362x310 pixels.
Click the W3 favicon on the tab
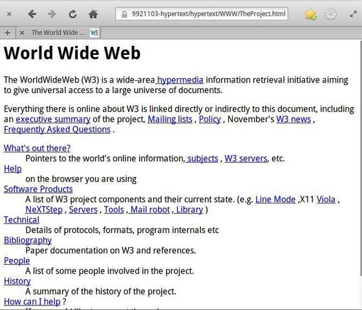94,33
